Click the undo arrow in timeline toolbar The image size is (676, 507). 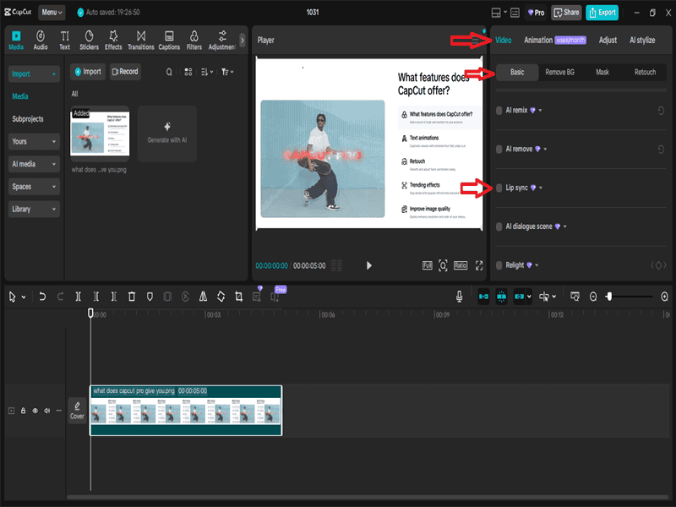[x=42, y=297]
